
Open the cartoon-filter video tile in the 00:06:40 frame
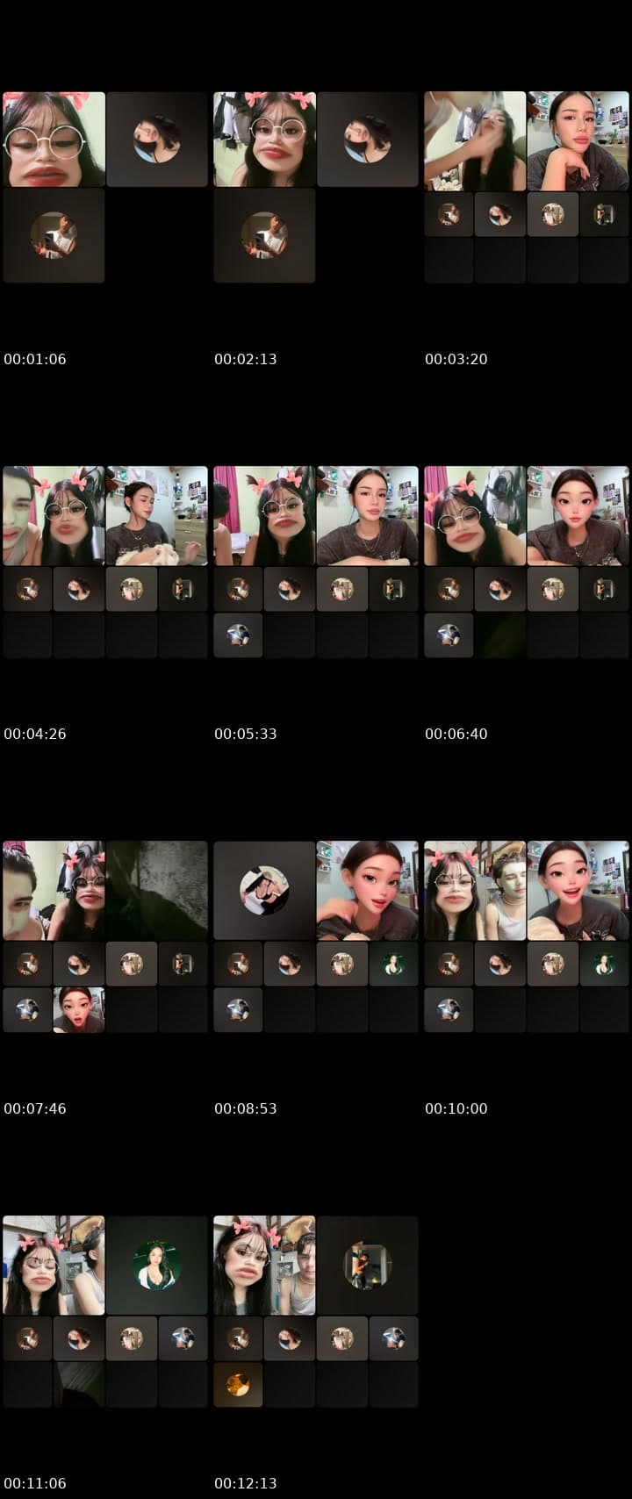click(x=578, y=516)
